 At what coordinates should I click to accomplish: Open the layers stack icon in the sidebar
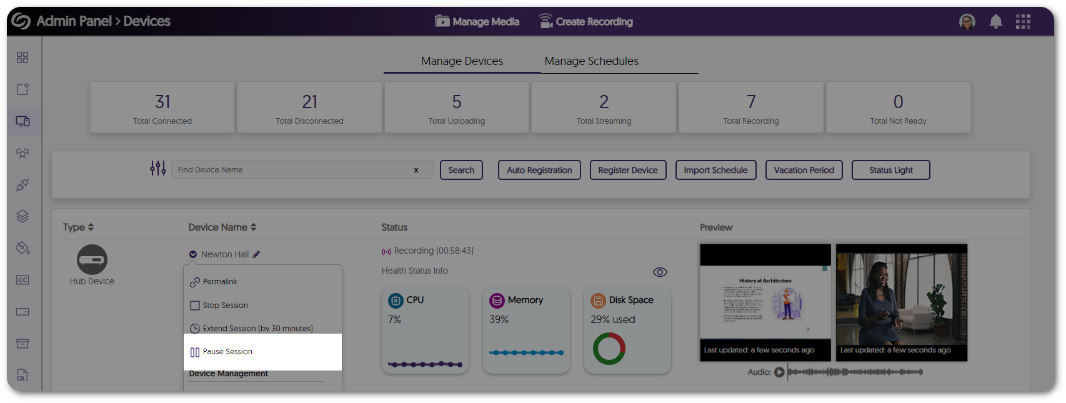pyautogui.click(x=22, y=216)
